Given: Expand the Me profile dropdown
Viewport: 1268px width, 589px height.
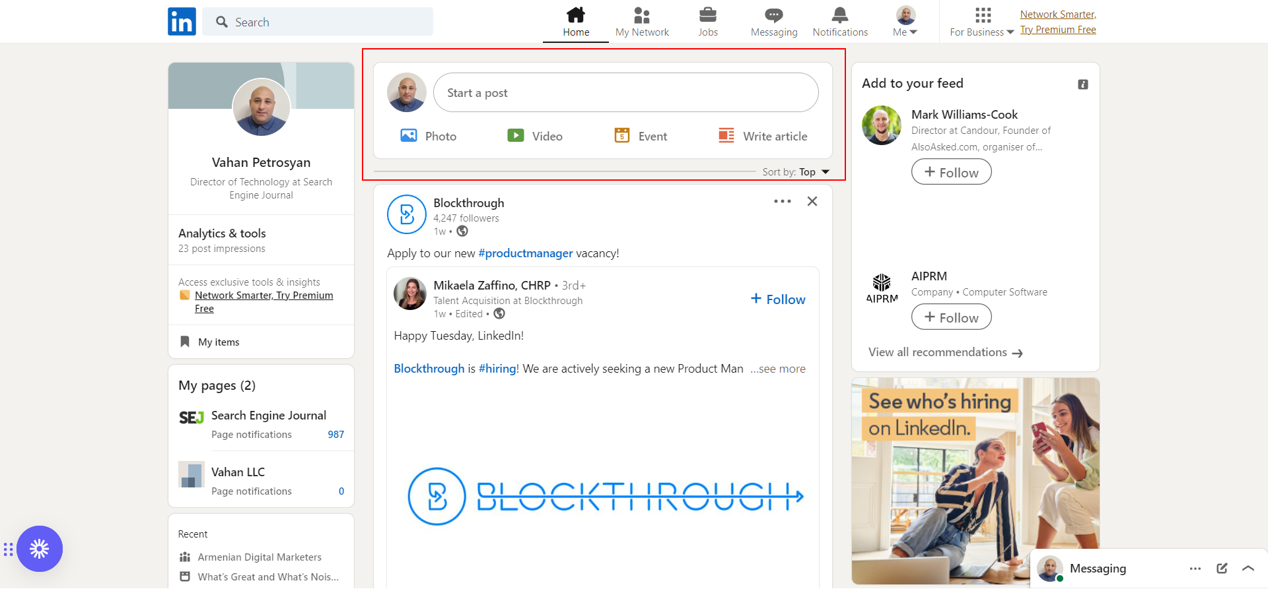Looking at the screenshot, I should point(905,22).
